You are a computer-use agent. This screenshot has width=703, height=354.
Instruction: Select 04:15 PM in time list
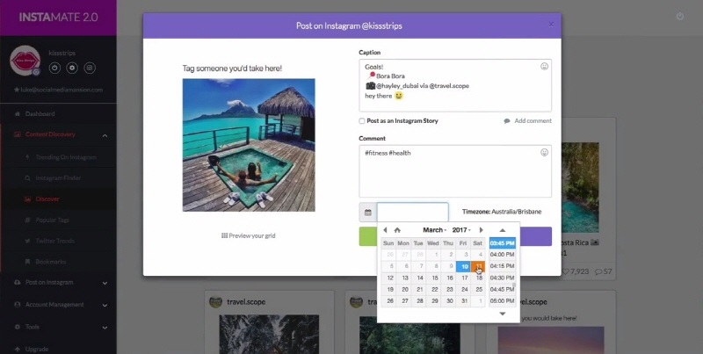pos(502,266)
